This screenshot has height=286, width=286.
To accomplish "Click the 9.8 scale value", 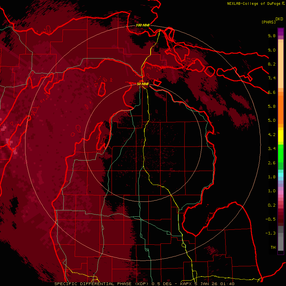I will [272, 36].
